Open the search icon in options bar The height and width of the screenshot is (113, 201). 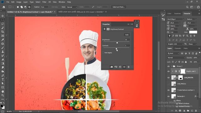click(187, 7)
